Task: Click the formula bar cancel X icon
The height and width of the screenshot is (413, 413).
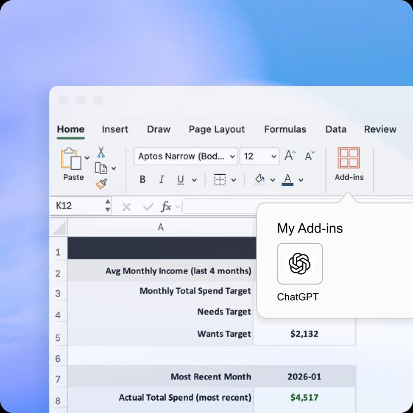Action: [x=127, y=207]
